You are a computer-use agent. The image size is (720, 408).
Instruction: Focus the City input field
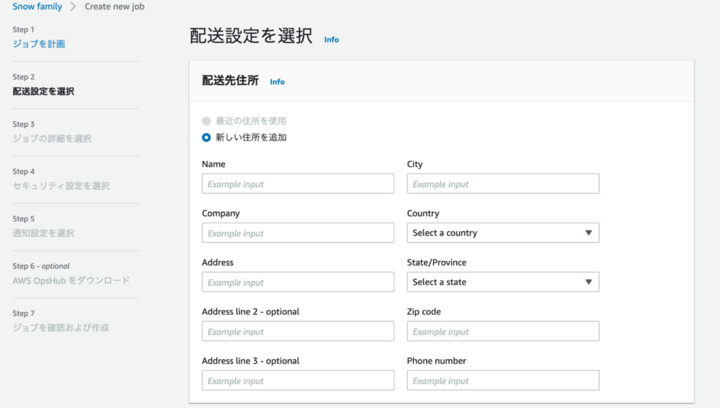[502, 184]
